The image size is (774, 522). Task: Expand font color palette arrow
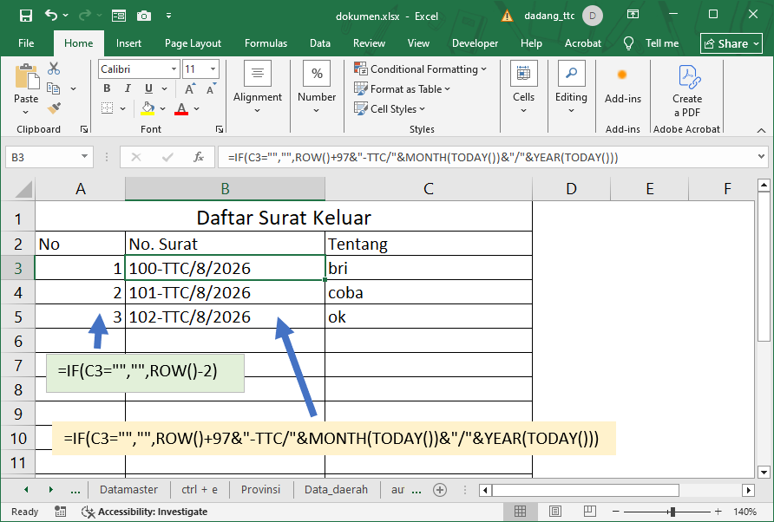[x=196, y=108]
